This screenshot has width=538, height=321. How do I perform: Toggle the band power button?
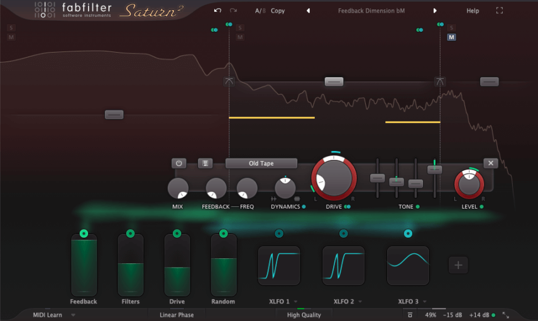[178, 163]
